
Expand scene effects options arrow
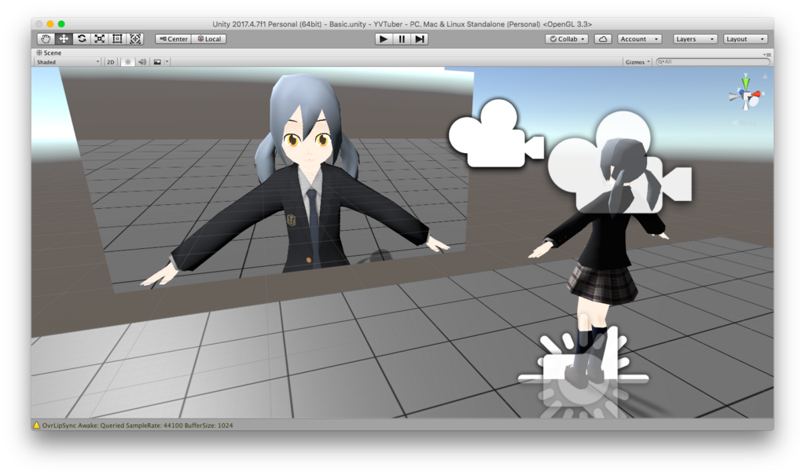pos(167,62)
